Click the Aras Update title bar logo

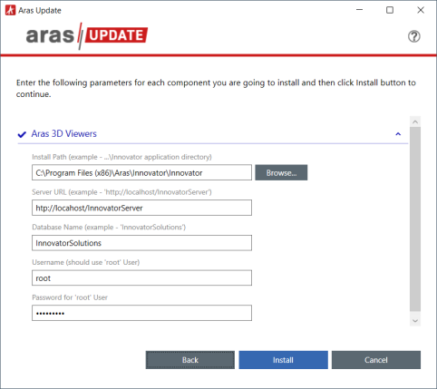tap(10, 10)
